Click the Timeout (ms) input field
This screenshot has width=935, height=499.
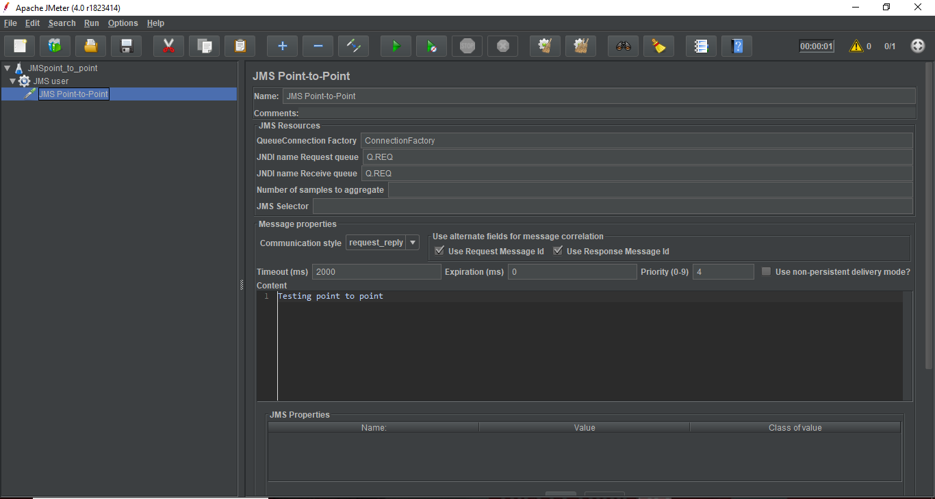click(376, 272)
